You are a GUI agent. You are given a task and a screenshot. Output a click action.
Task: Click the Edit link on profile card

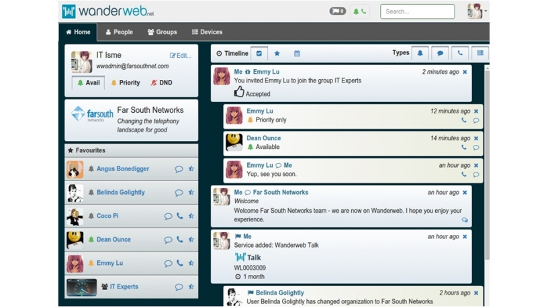click(181, 55)
